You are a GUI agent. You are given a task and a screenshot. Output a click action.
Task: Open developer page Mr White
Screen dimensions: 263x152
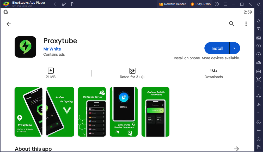[52, 49]
